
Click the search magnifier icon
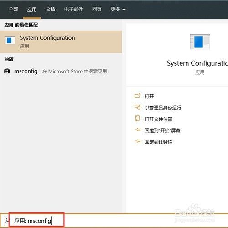[7, 220]
